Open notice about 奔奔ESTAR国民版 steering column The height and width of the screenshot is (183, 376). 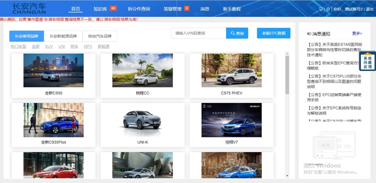335,50
